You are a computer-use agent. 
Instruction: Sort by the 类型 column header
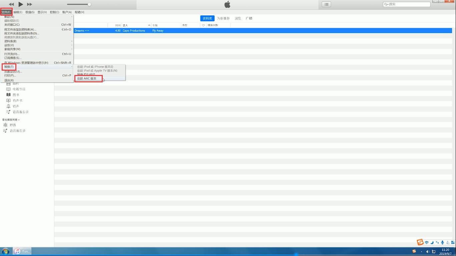point(191,25)
